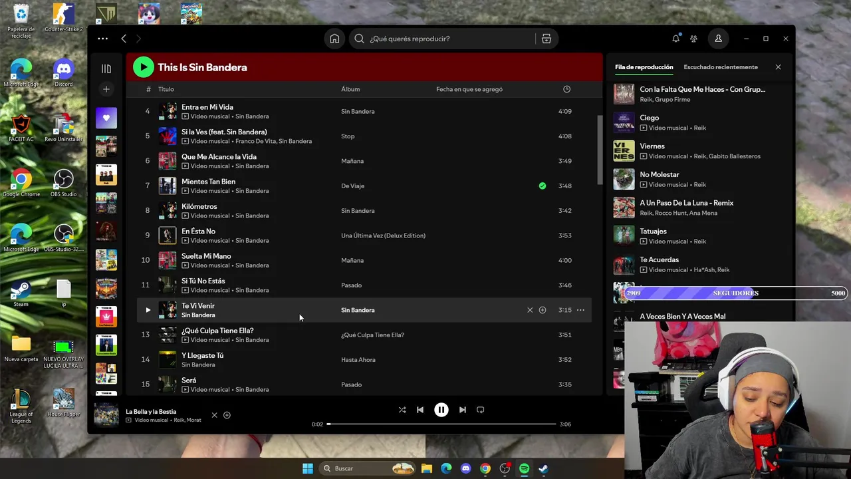Toggle saved checkmark on Mientes Tan Bien
The image size is (851, 479).
pyautogui.click(x=543, y=186)
